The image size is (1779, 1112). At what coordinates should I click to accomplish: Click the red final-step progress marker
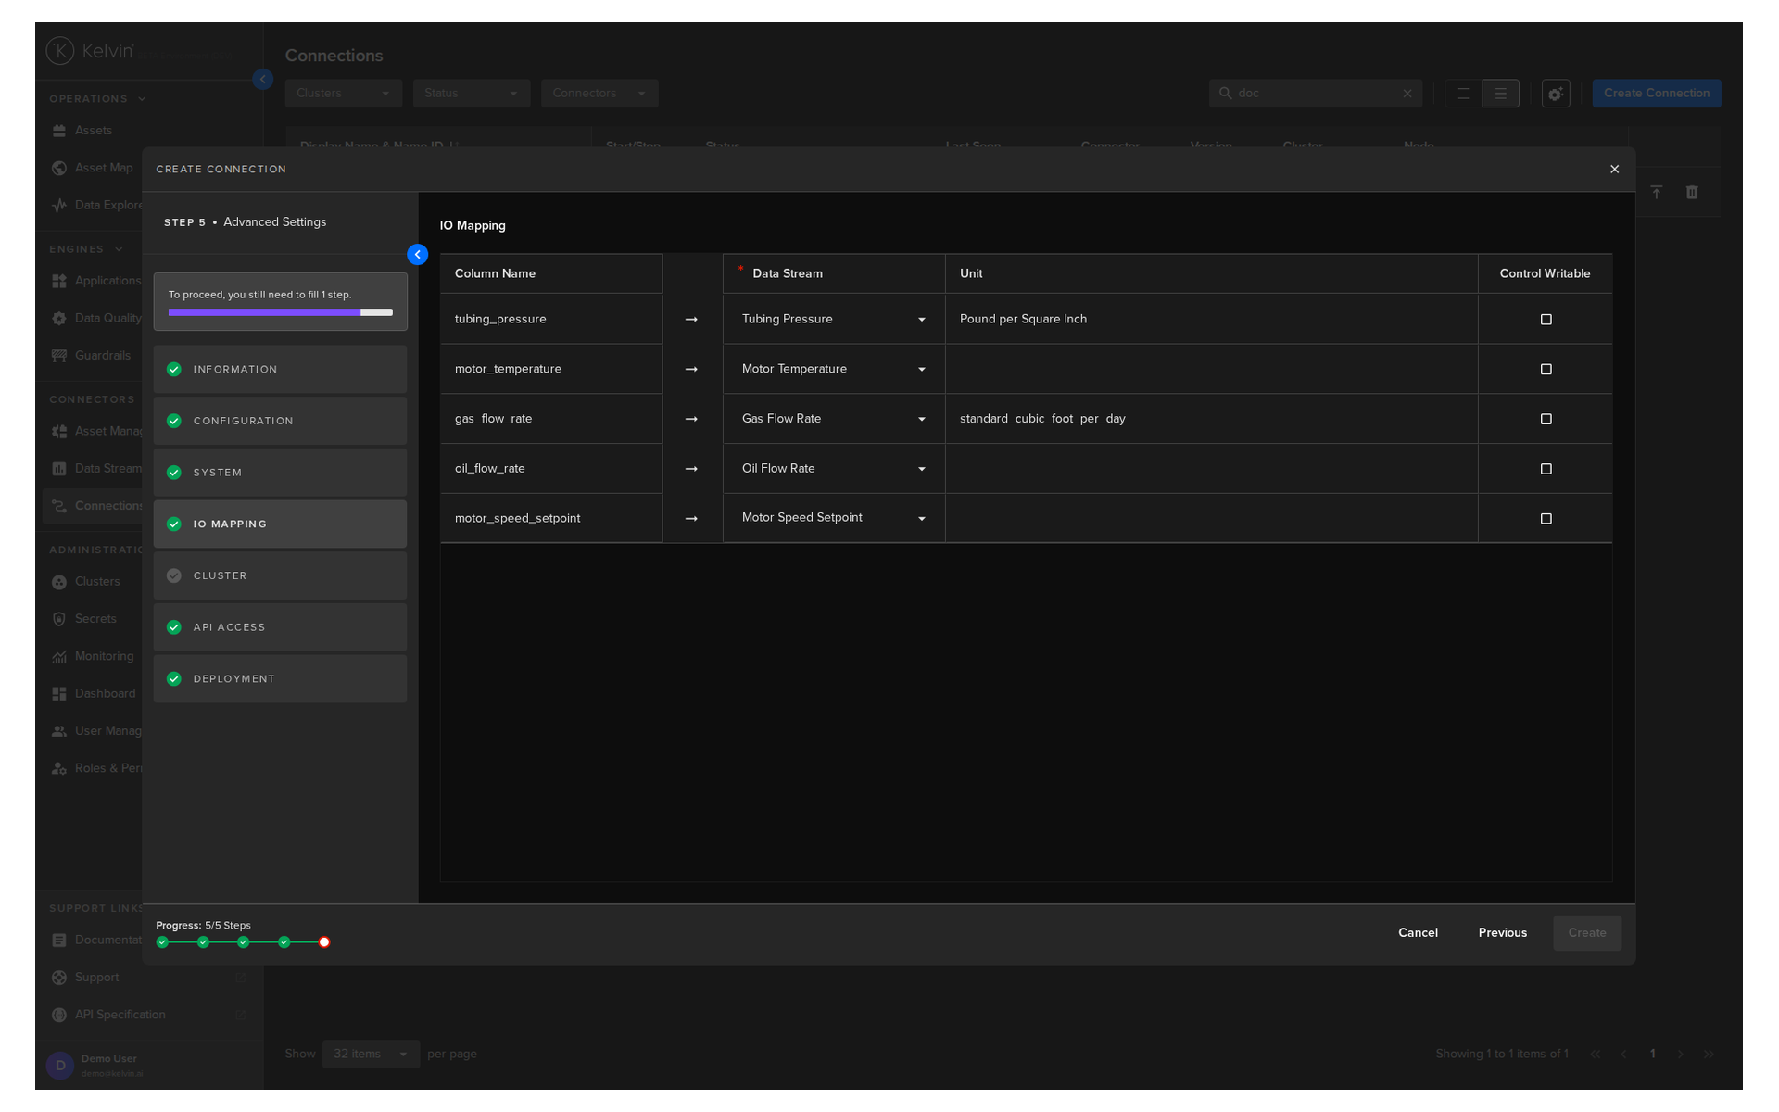[324, 942]
